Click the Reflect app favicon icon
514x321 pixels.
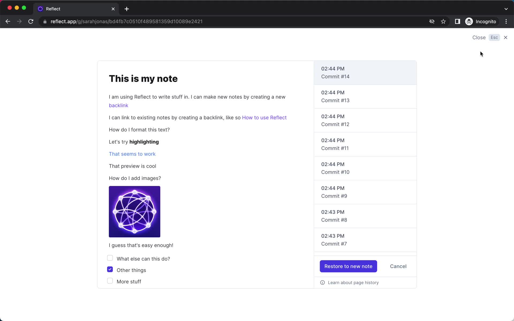point(41,9)
